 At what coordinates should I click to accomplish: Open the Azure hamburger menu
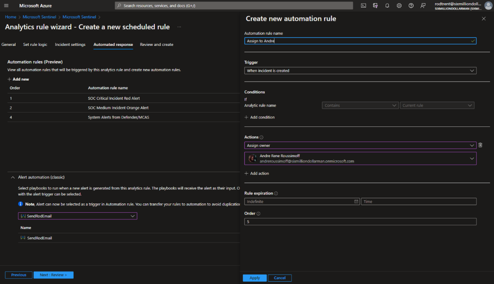[x=6, y=6]
